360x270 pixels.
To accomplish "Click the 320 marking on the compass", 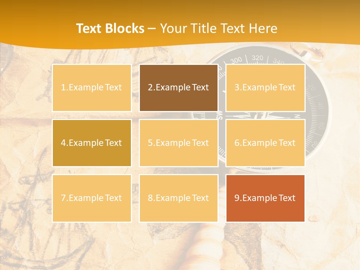I will click(x=257, y=58).
